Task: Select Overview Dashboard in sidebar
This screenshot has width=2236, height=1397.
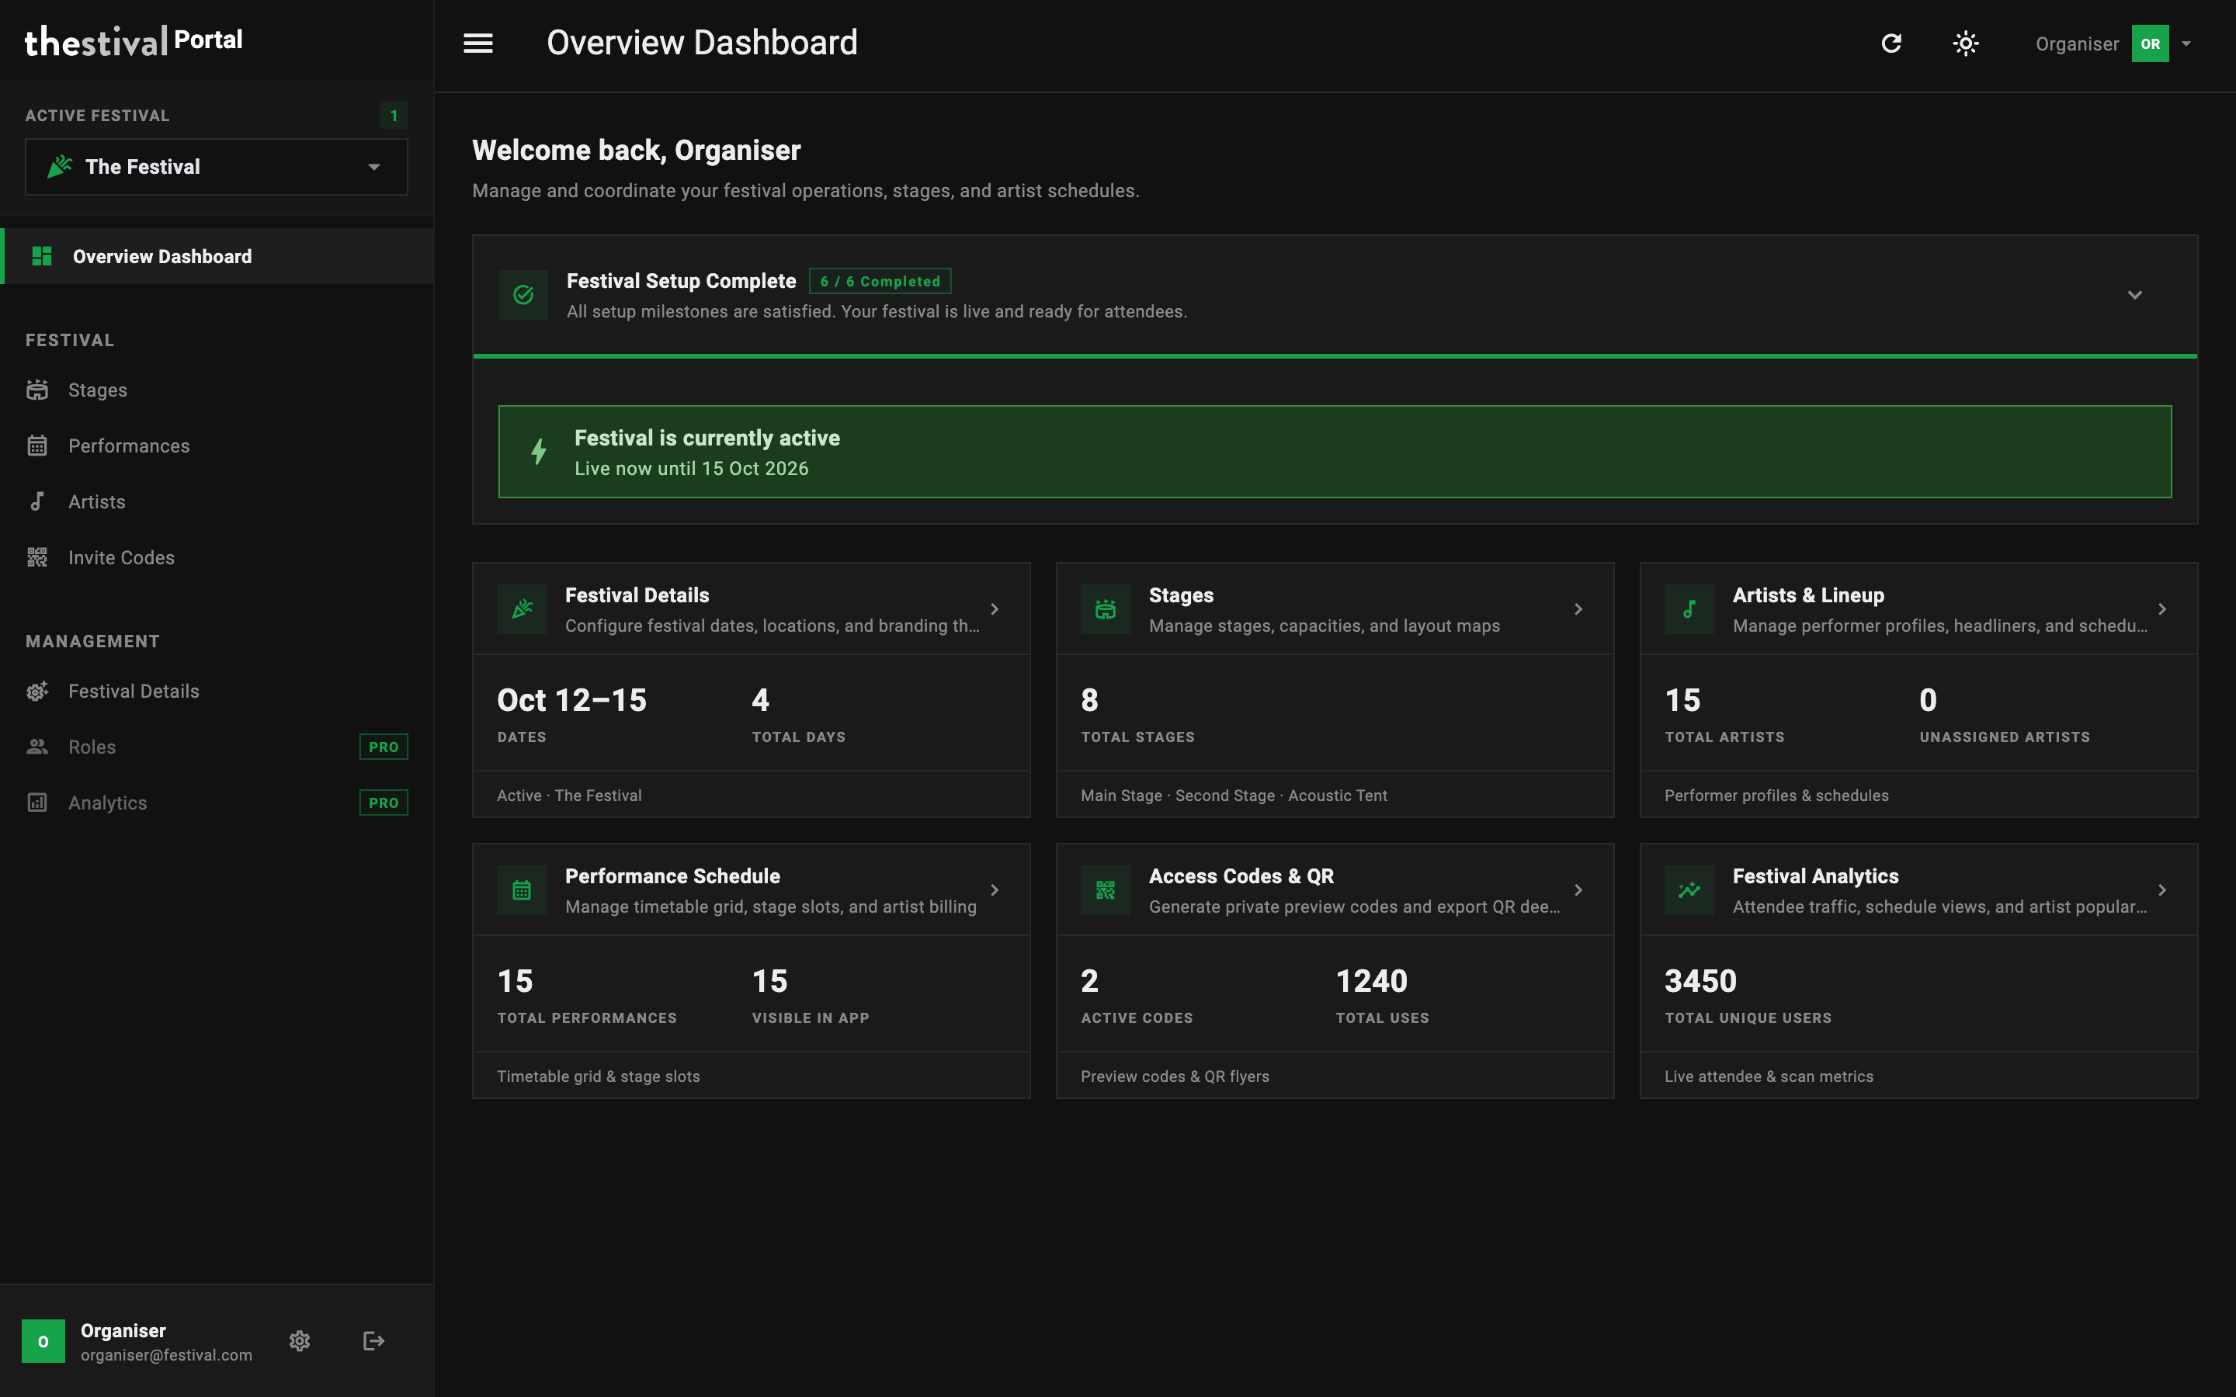Action: pyautogui.click(x=217, y=256)
